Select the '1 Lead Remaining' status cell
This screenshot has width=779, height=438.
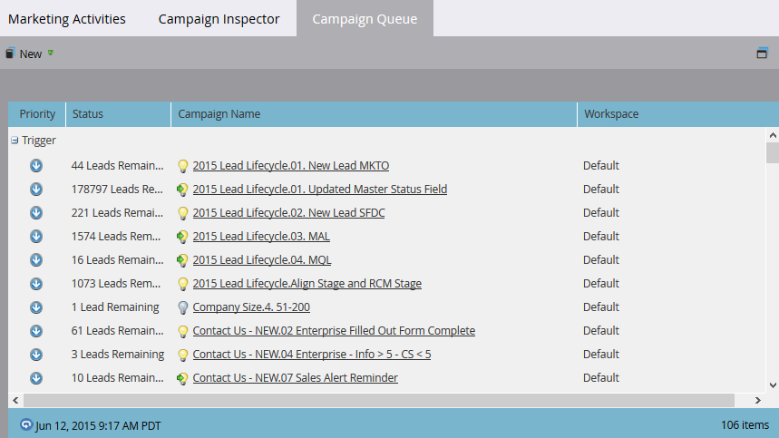(x=115, y=307)
